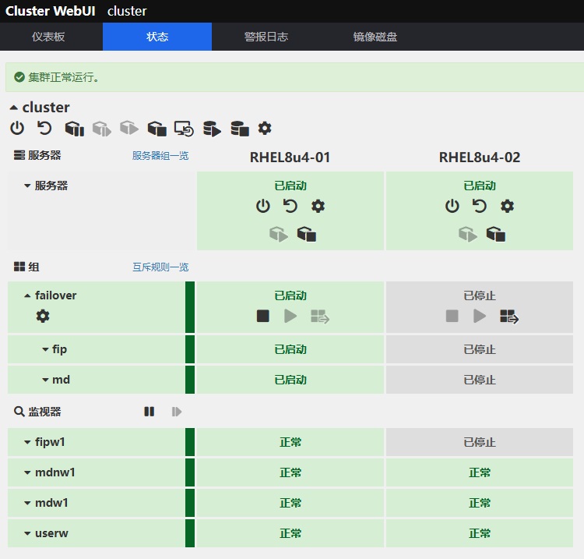Move failover group to RHEL8u4-02
Image resolution: width=584 pixels, height=559 pixels.
pos(509,317)
